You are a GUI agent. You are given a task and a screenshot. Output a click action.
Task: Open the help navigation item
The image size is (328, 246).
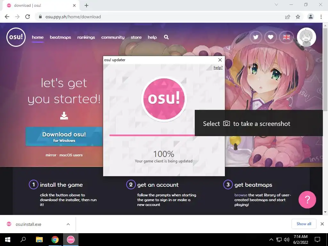152,37
